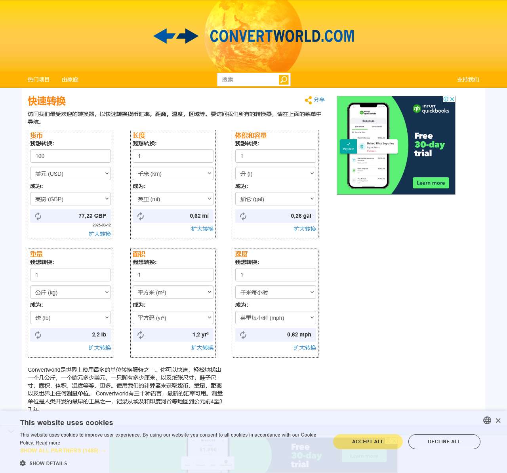
Task: Click the CONVERTWORLD.COM site title
Action: coord(282,36)
